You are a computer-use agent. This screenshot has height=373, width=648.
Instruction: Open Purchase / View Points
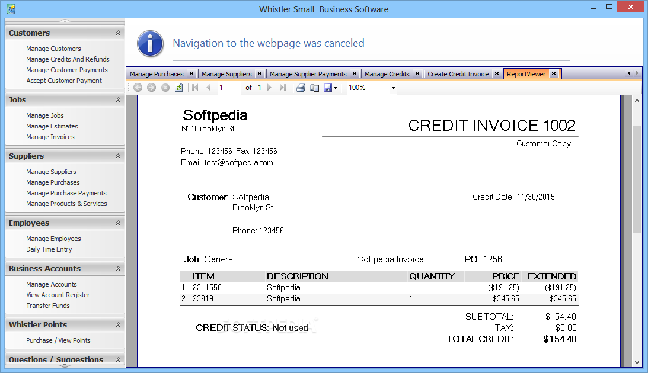(58, 340)
